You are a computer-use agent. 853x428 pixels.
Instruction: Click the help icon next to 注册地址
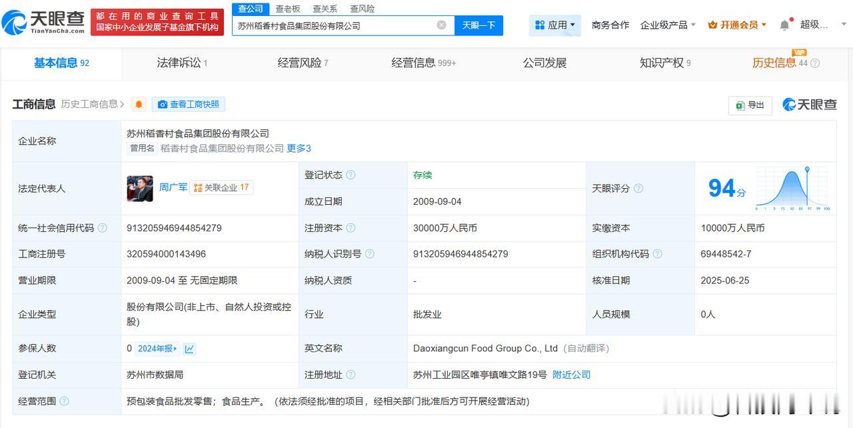(351, 375)
